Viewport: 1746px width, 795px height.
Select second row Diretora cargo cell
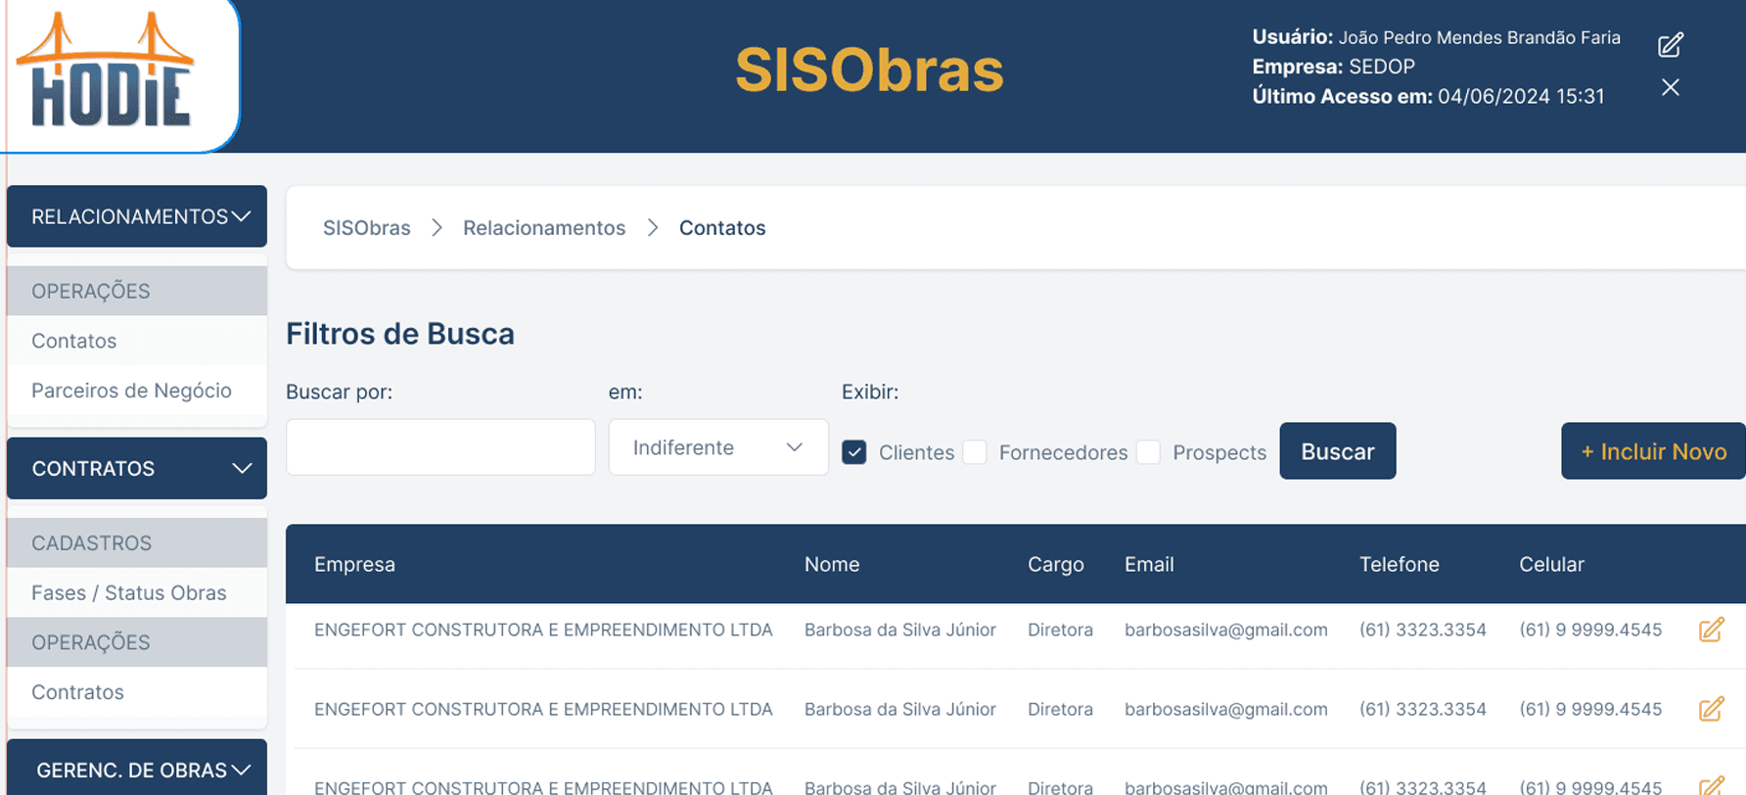click(x=1060, y=709)
